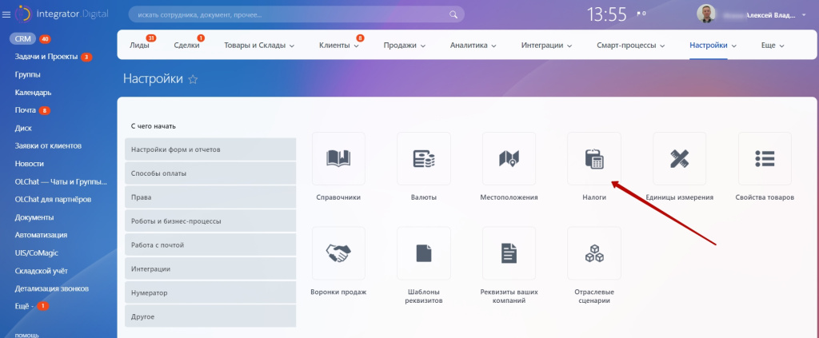Open the Местоположения map icon tile
The height and width of the screenshot is (338, 819).
coord(509,159)
